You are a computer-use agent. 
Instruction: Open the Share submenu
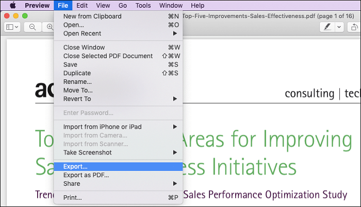click(x=118, y=184)
